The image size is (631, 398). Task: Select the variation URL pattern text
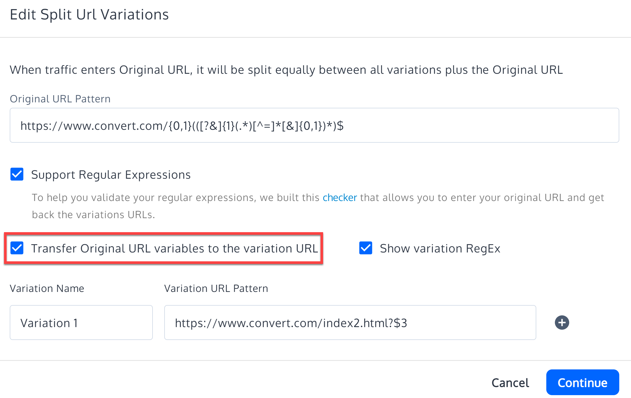click(x=292, y=323)
